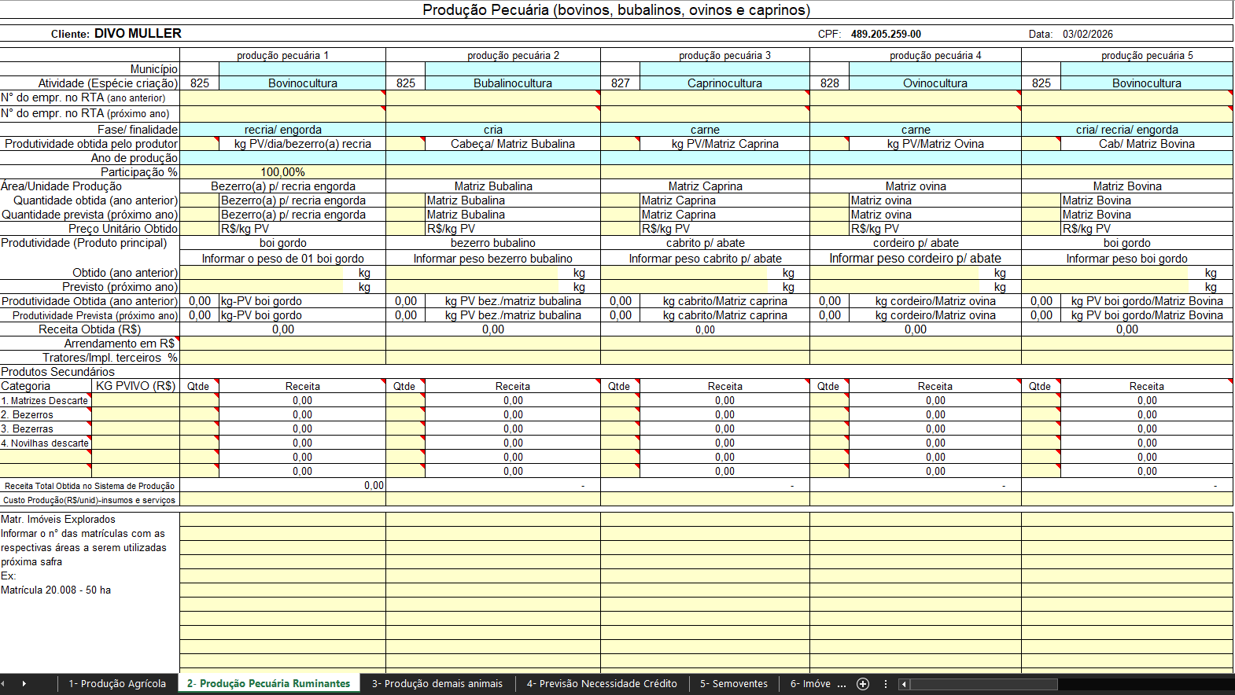Image resolution: width=1235 pixels, height=695 pixels.
Task: Click the CPF value 489.205.259-00
Action: [x=886, y=35]
